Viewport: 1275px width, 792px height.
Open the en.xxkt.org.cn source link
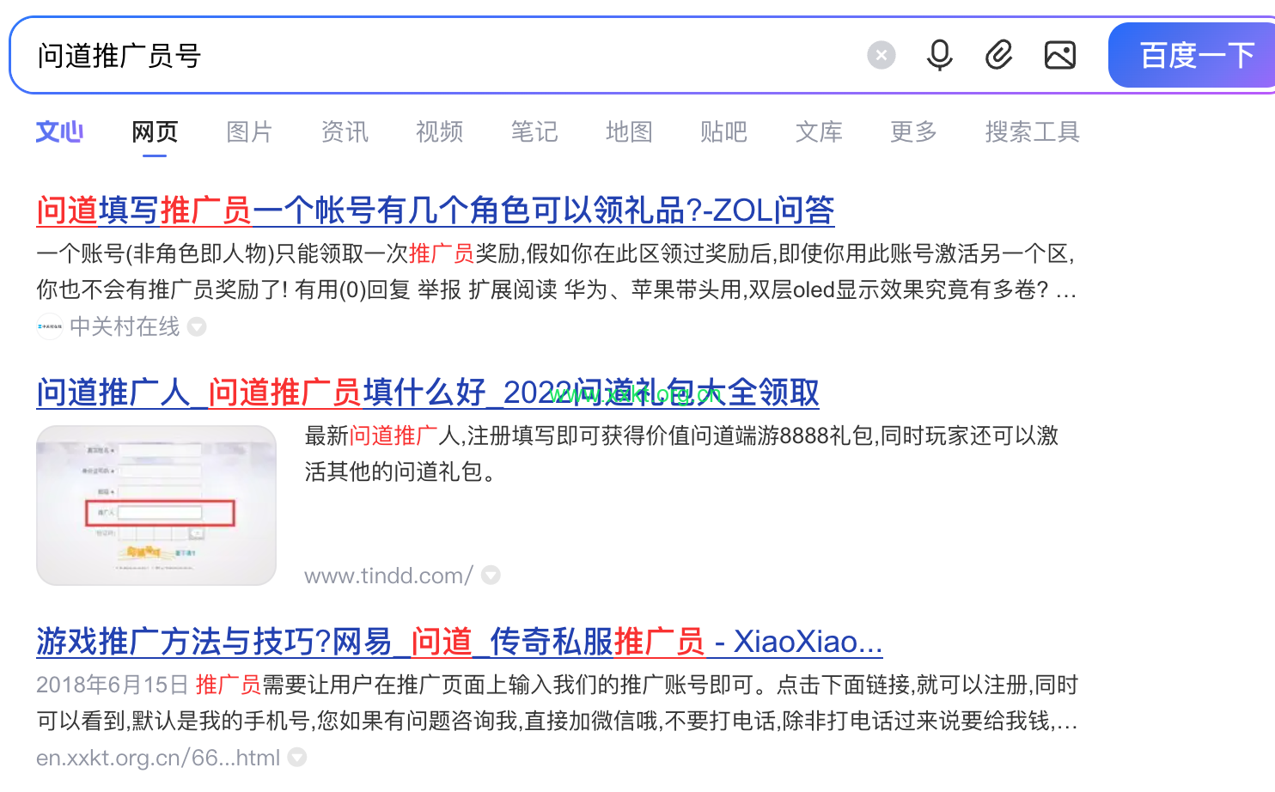(x=158, y=758)
